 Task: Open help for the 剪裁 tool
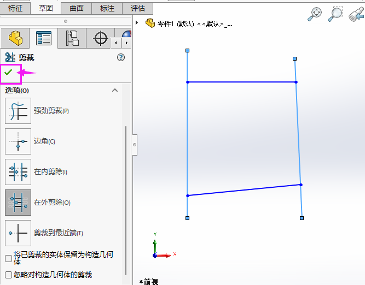(x=121, y=57)
